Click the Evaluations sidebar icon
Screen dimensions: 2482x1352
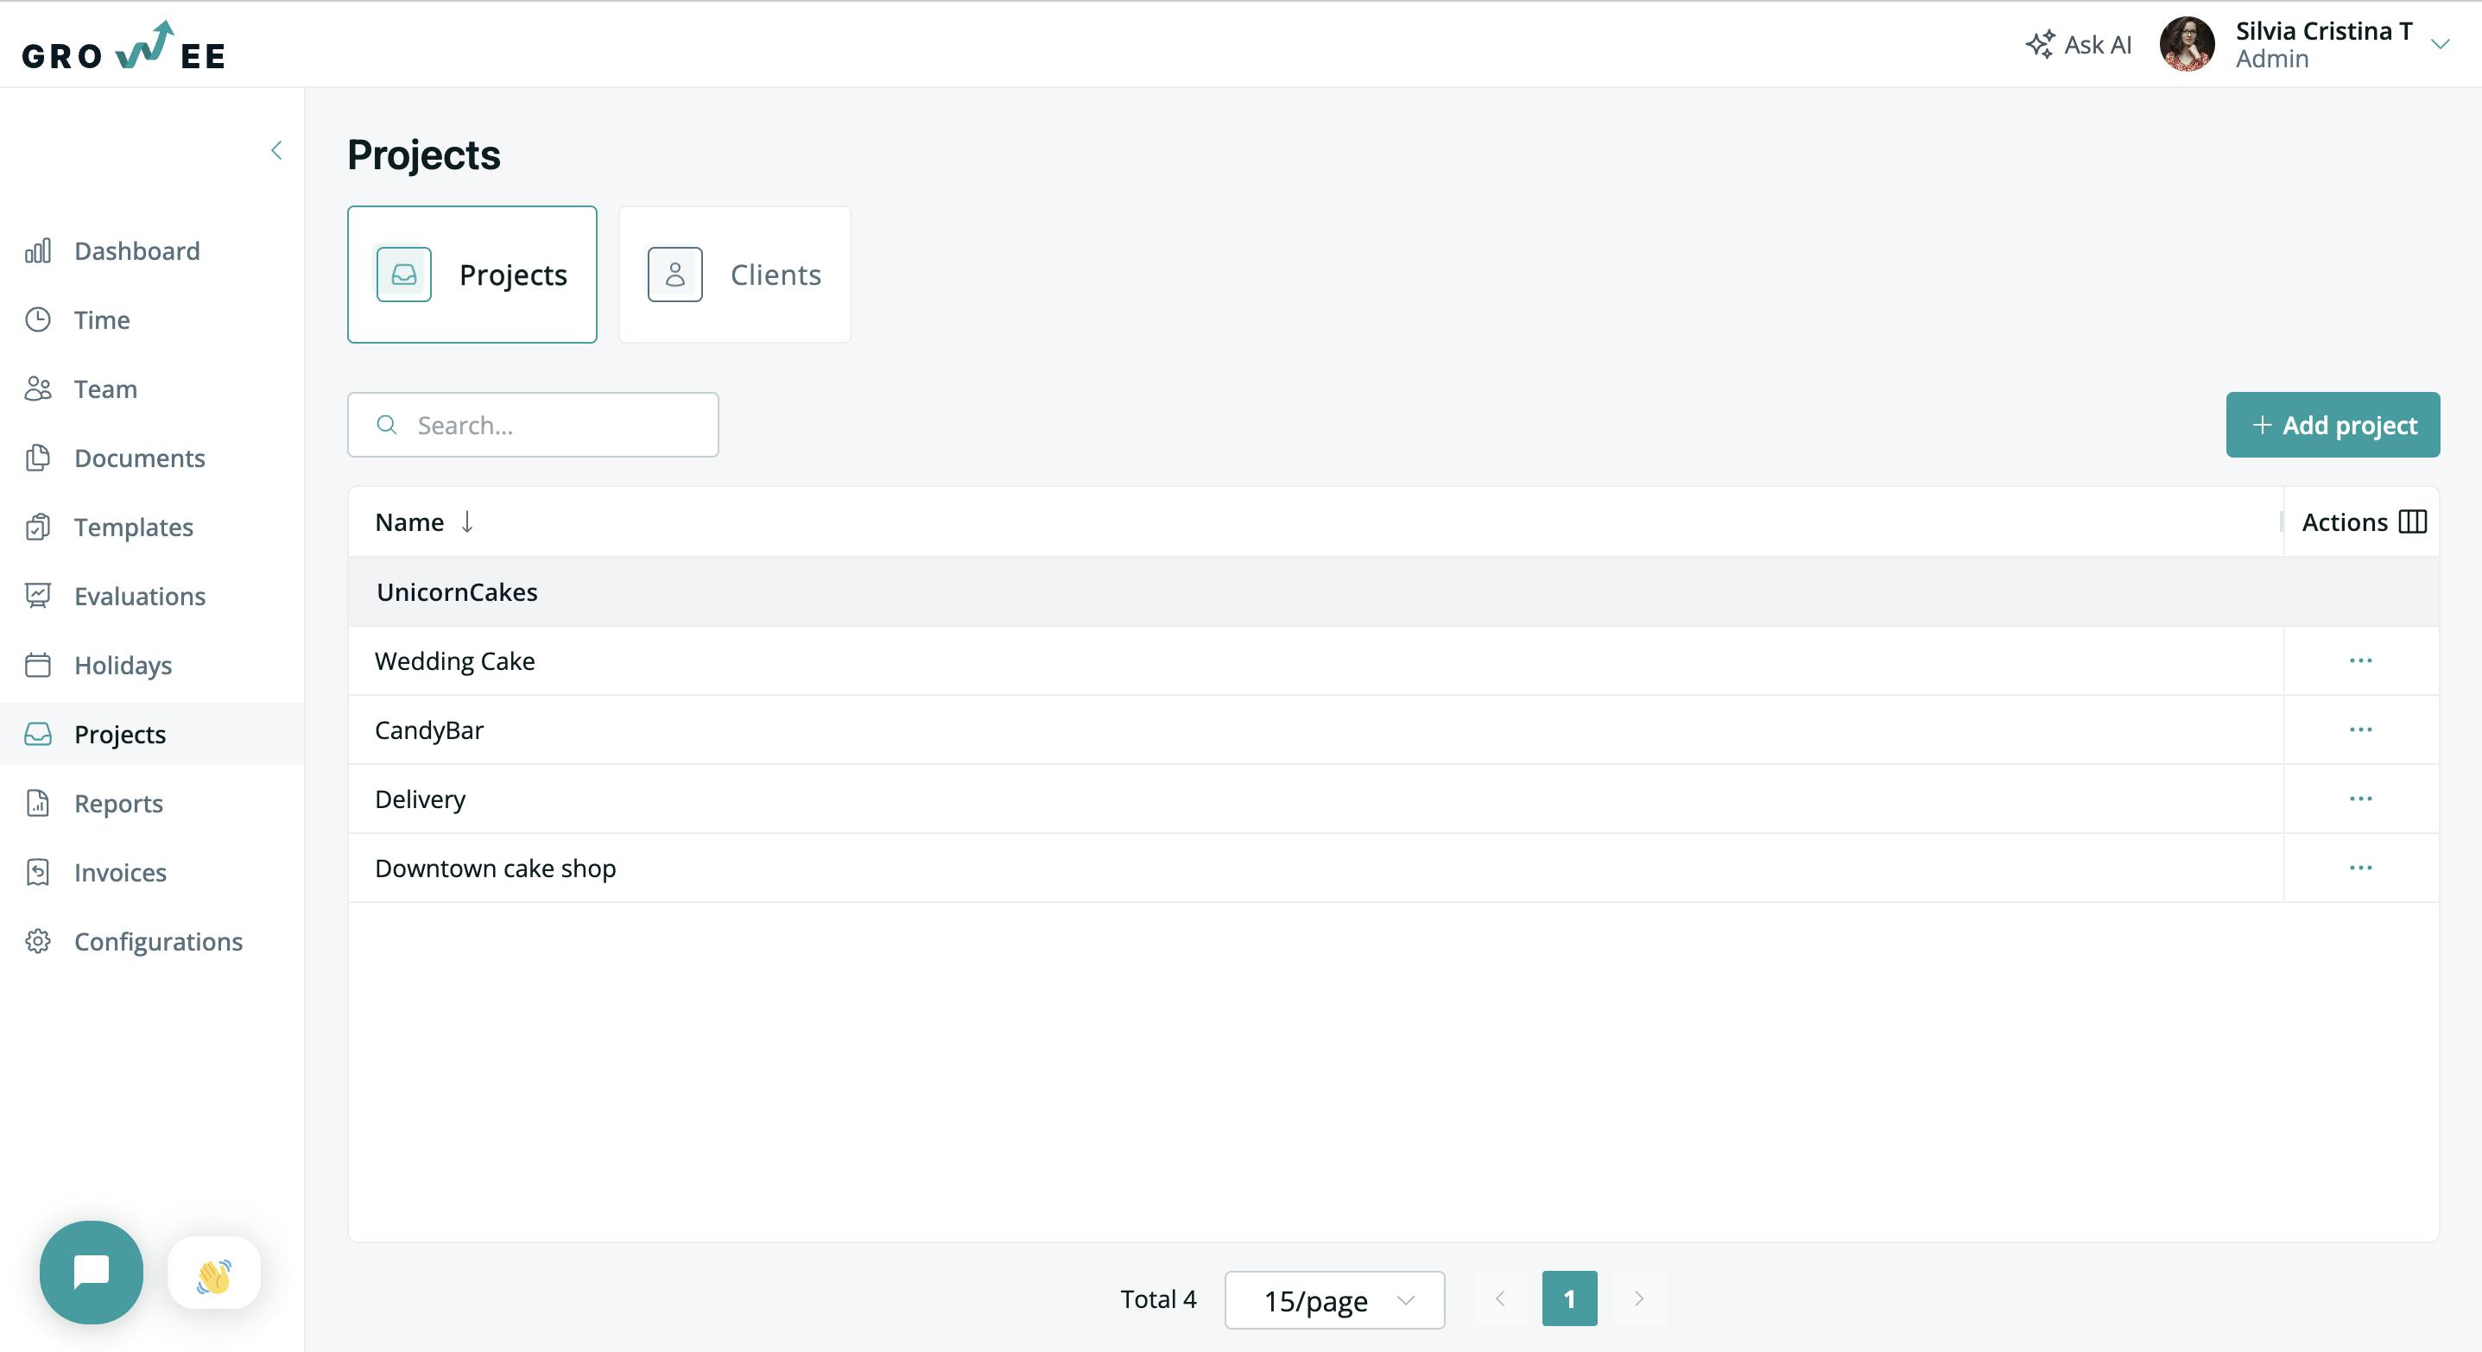click(x=40, y=596)
